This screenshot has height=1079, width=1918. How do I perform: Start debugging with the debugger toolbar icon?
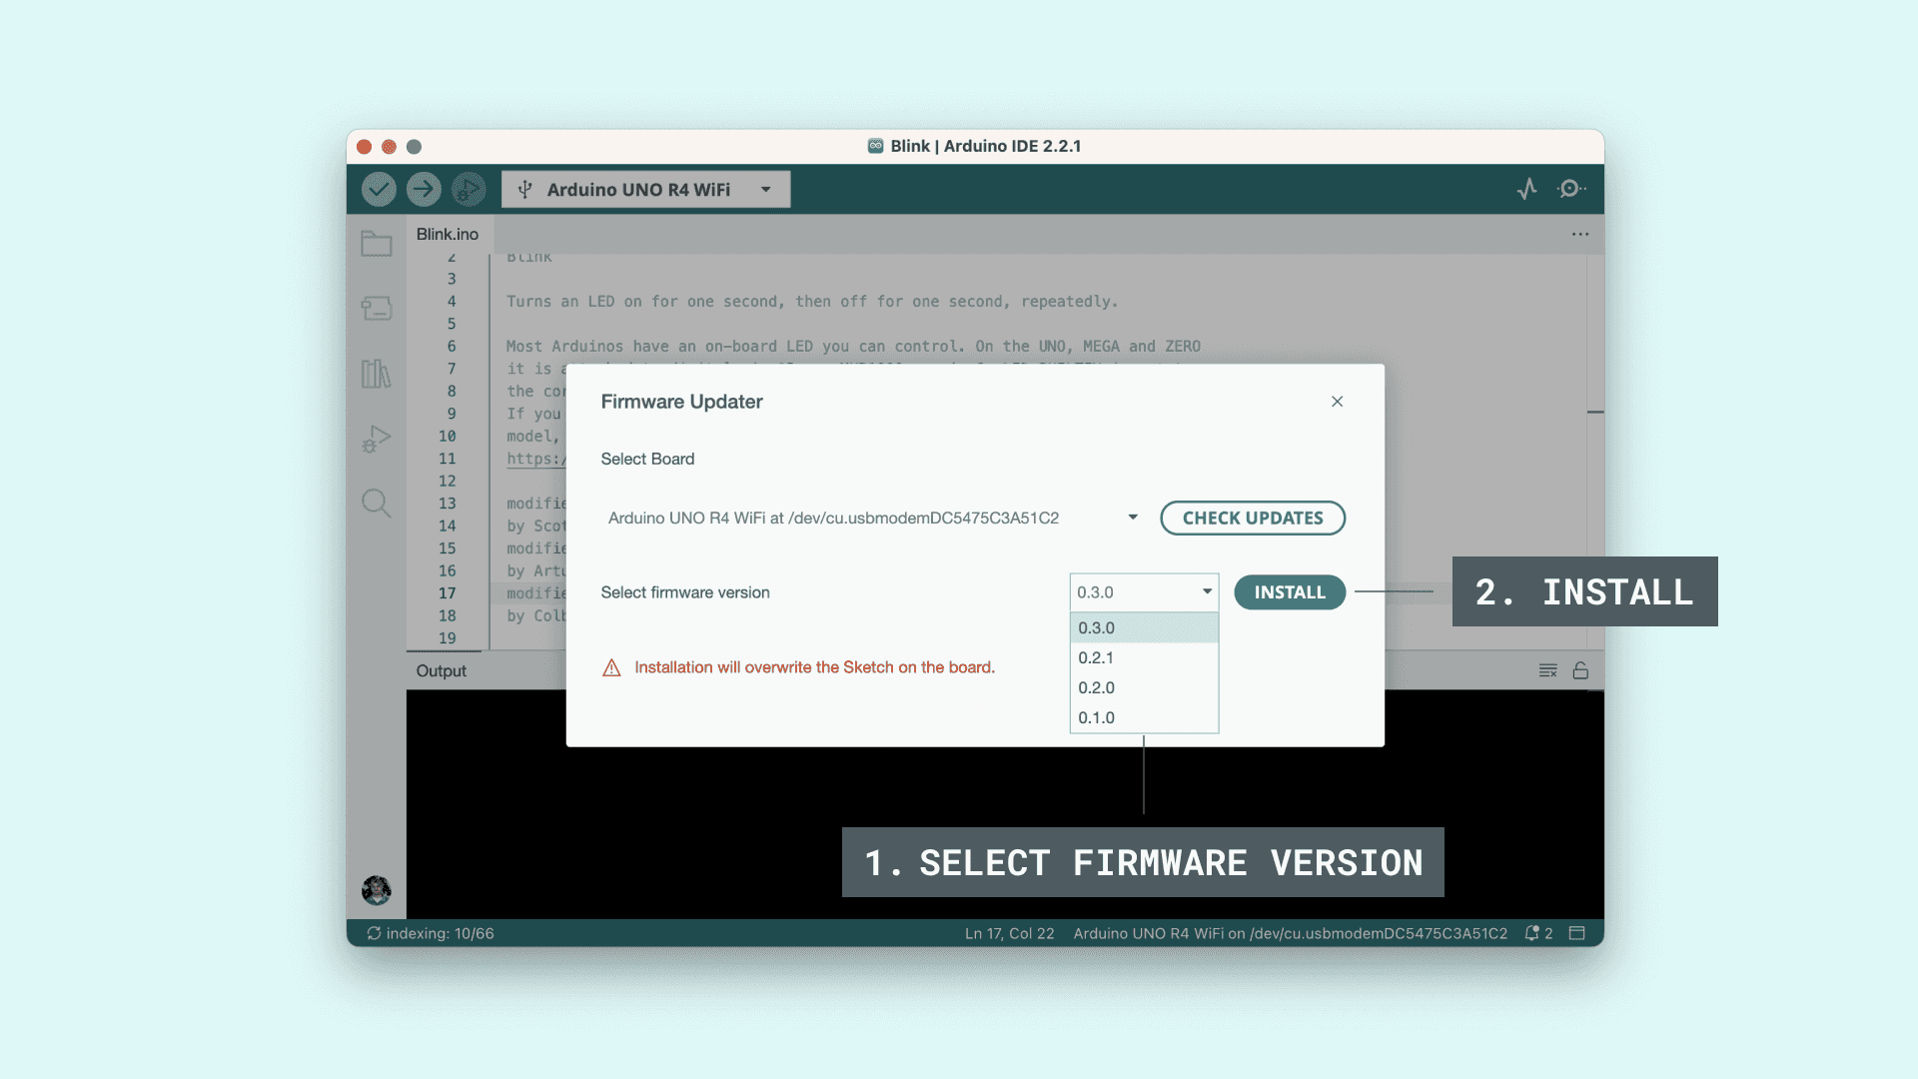click(x=468, y=189)
